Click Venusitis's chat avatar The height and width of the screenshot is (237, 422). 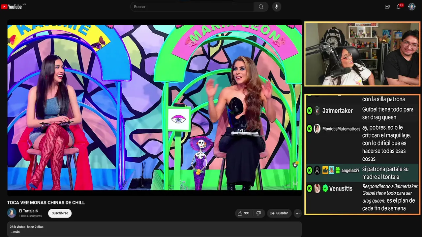tap(317, 189)
